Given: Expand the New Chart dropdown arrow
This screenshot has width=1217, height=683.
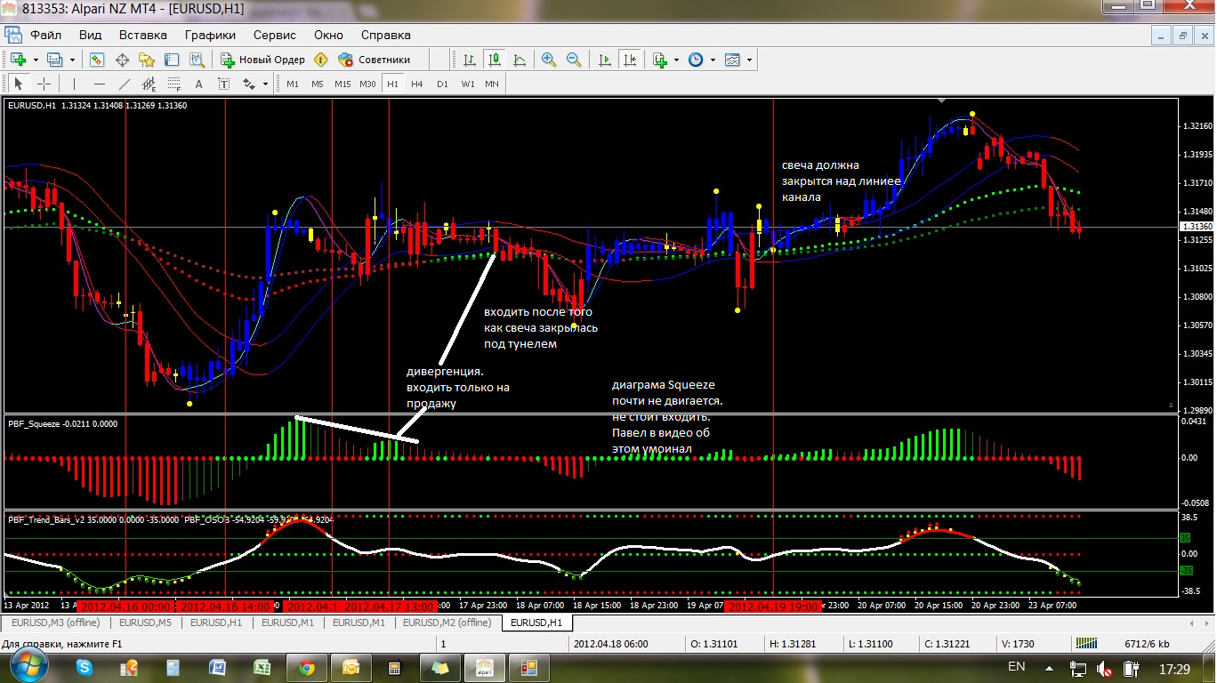Looking at the screenshot, I should (x=36, y=60).
